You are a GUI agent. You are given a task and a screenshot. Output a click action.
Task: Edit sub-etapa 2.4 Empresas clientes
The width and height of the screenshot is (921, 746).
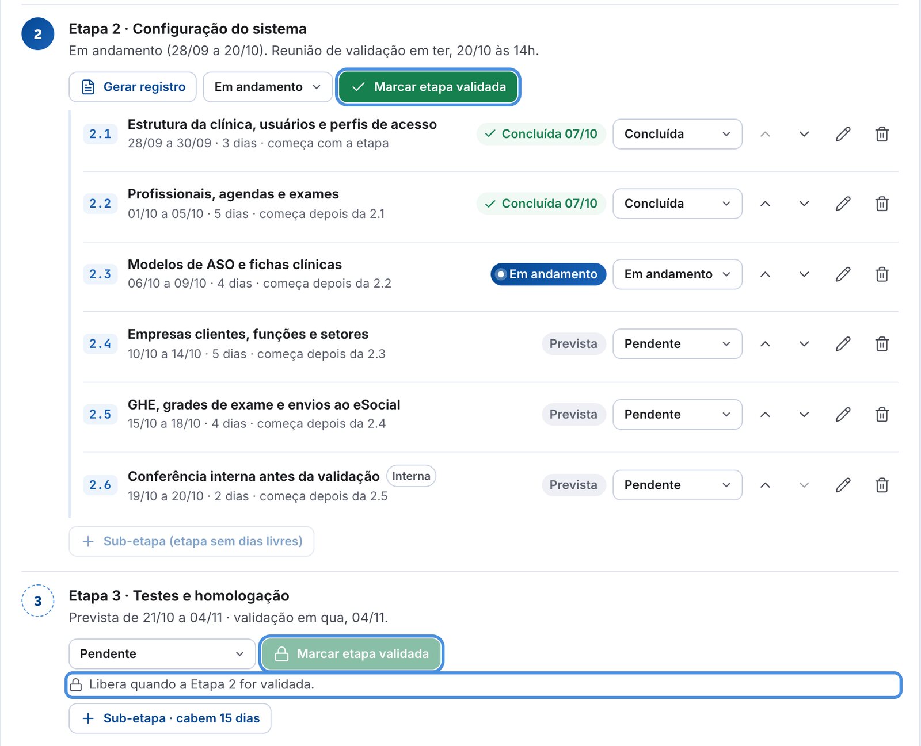coord(843,344)
